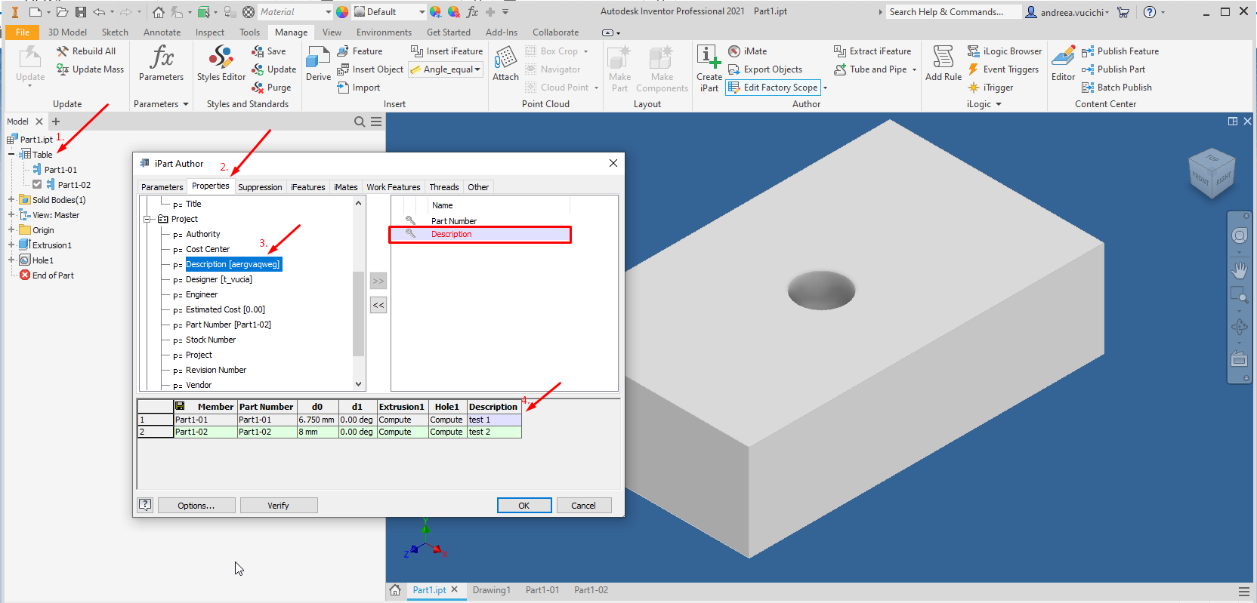Click the Cancel button in iPart Author

coord(583,506)
